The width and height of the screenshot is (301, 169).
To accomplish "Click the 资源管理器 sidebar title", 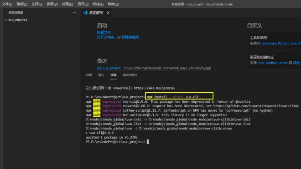I will [x=16, y=13].
